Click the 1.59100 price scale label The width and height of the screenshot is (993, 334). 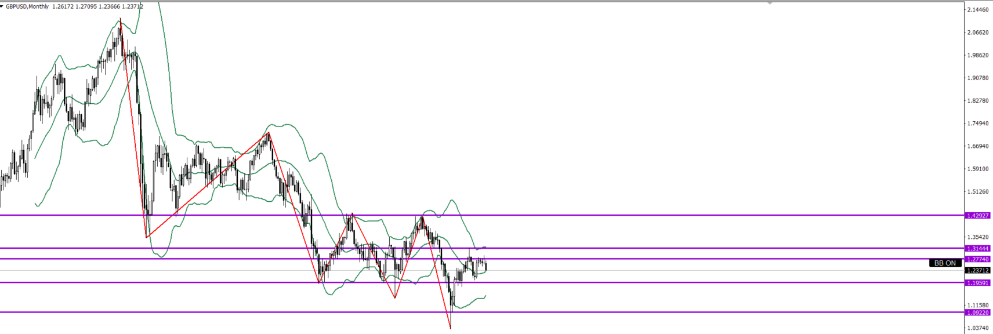pos(977,169)
